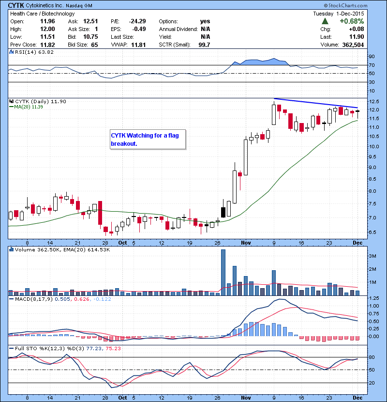
Task: Click the RSI(14) 63.82 panel label
Action: click(x=34, y=52)
